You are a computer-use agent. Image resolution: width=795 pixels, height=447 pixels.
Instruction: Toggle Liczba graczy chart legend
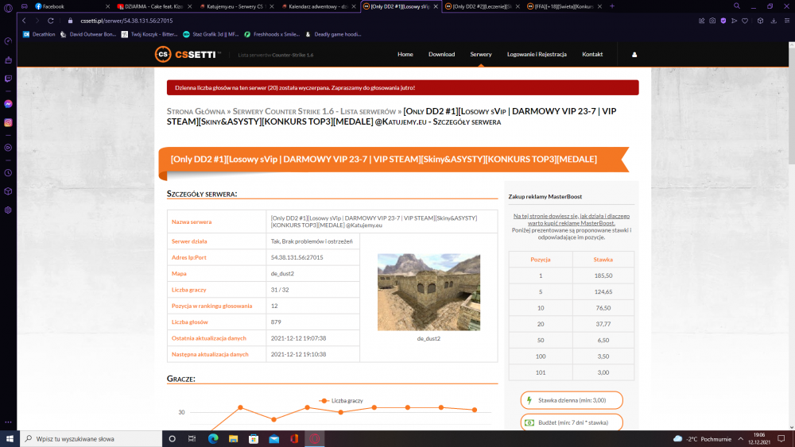point(341,400)
